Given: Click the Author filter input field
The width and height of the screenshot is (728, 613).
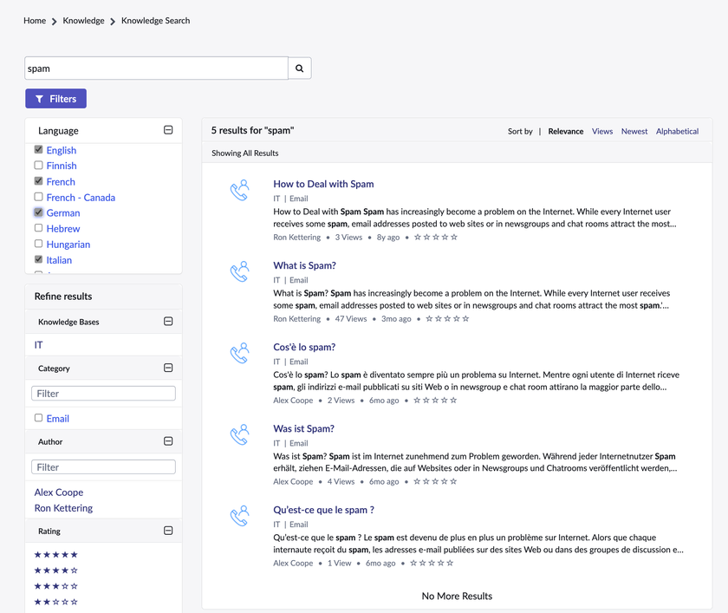Looking at the screenshot, I should 103,467.
